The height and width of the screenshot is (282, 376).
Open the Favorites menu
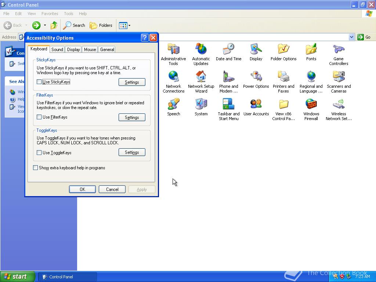50,14
